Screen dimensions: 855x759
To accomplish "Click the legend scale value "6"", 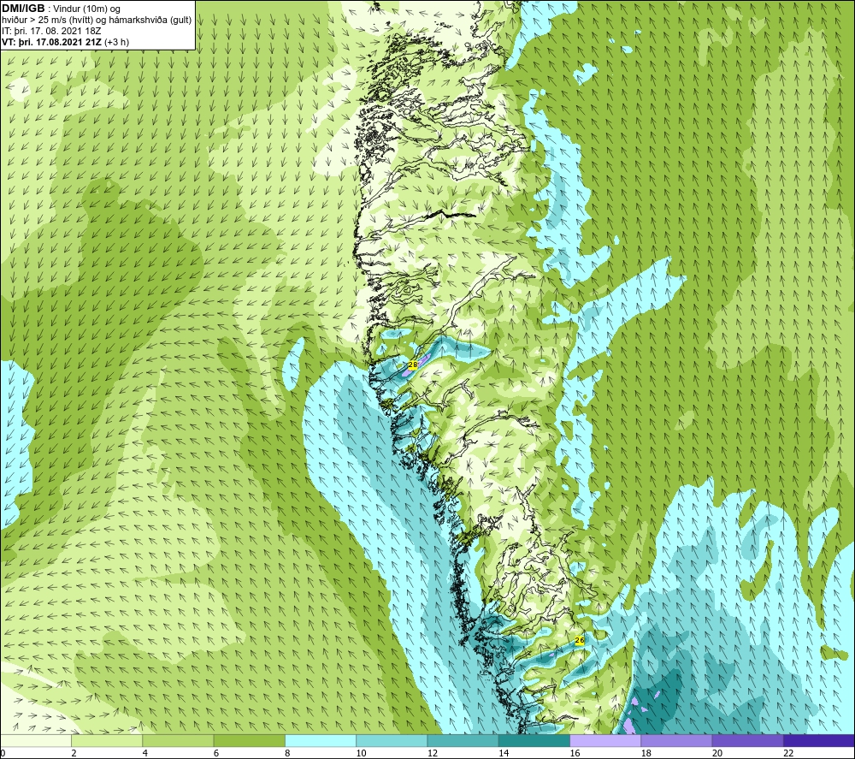I will (x=216, y=753).
